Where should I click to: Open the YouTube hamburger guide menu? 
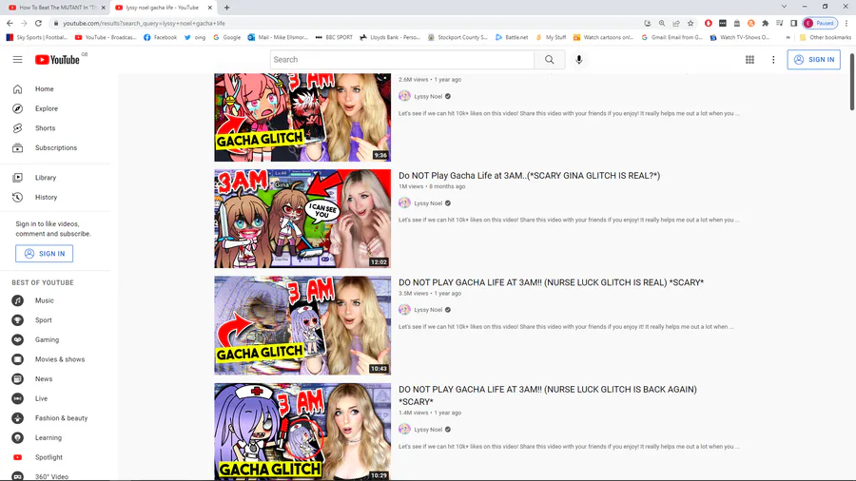(x=17, y=60)
